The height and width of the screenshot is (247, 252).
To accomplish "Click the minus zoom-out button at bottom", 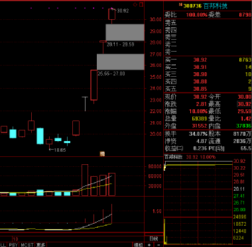I will tap(158, 244).
